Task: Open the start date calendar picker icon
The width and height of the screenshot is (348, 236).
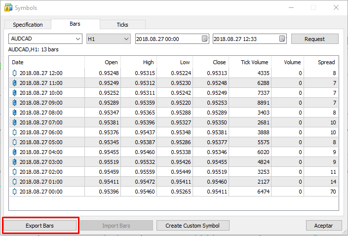Action: [205, 39]
